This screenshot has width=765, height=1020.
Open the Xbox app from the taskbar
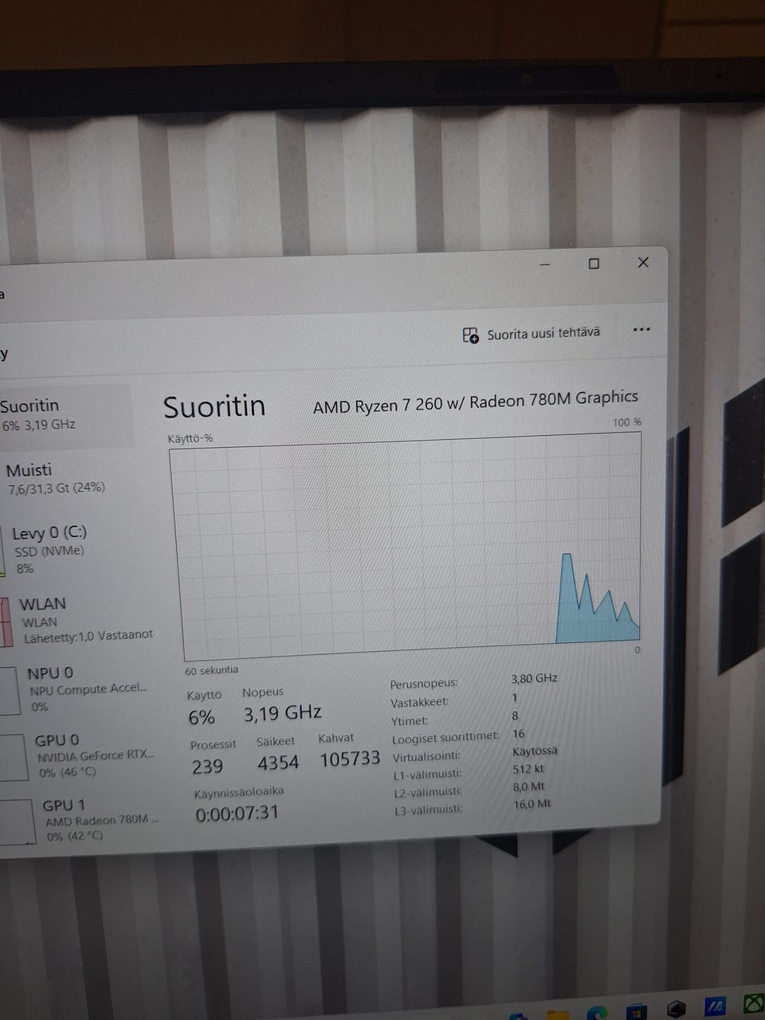point(754,1004)
